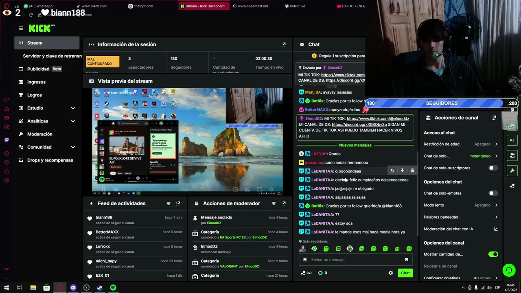Open Configurar objetivos settings
The image size is (521, 293).
(461, 278)
